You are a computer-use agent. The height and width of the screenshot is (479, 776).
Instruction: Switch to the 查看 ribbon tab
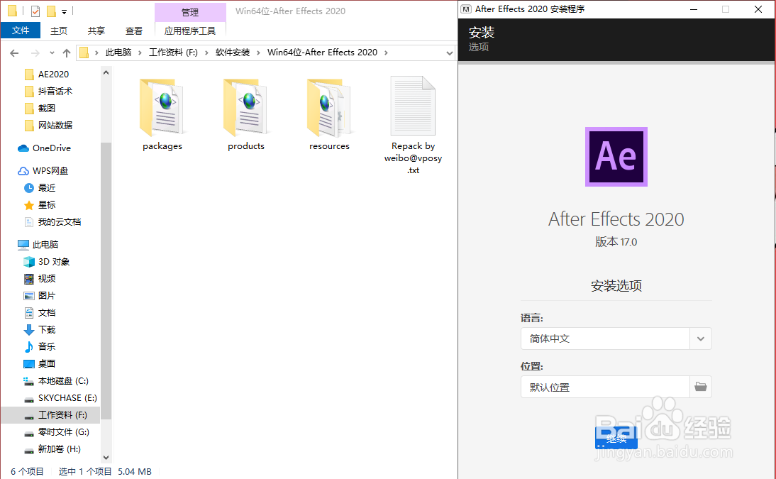point(133,31)
